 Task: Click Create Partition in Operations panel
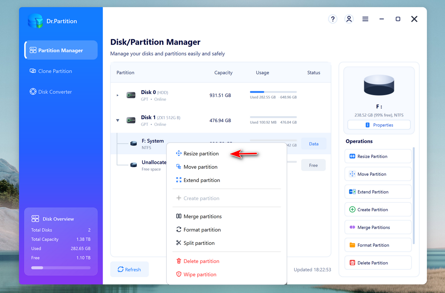378,209
